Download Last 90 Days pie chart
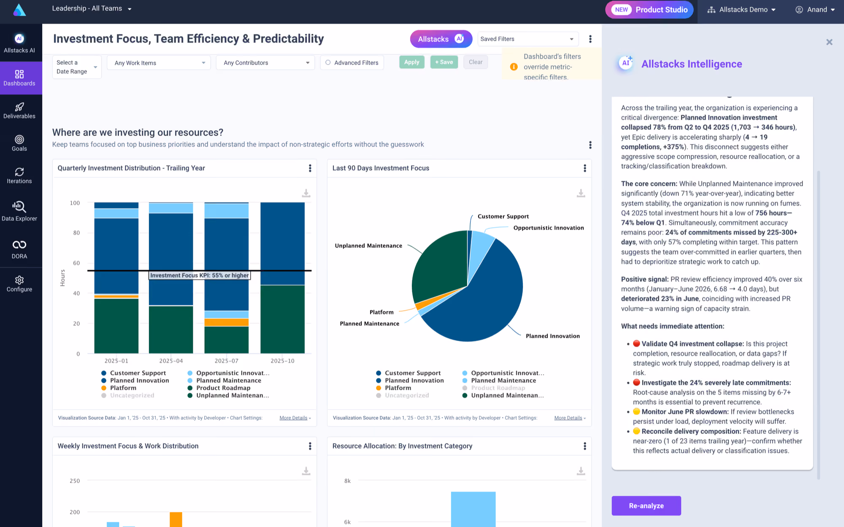Screen dimensions: 844x527 pyautogui.click(x=581, y=193)
